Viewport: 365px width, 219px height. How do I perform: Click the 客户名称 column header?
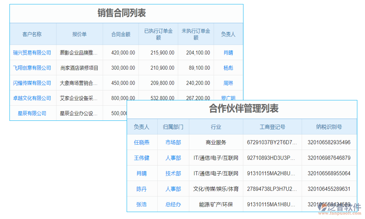[33, 34]
